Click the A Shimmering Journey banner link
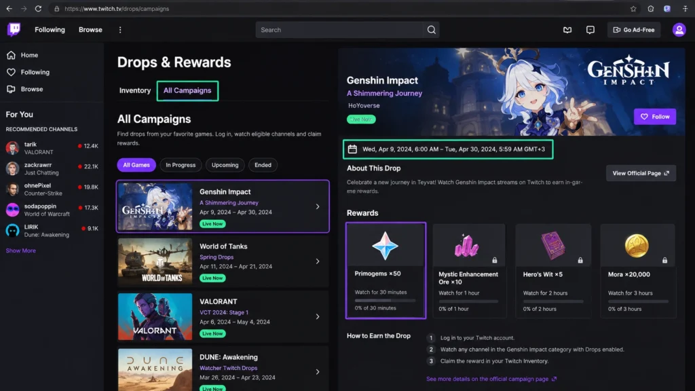Viewport: 695px width, 391px height. click(384, 94)
